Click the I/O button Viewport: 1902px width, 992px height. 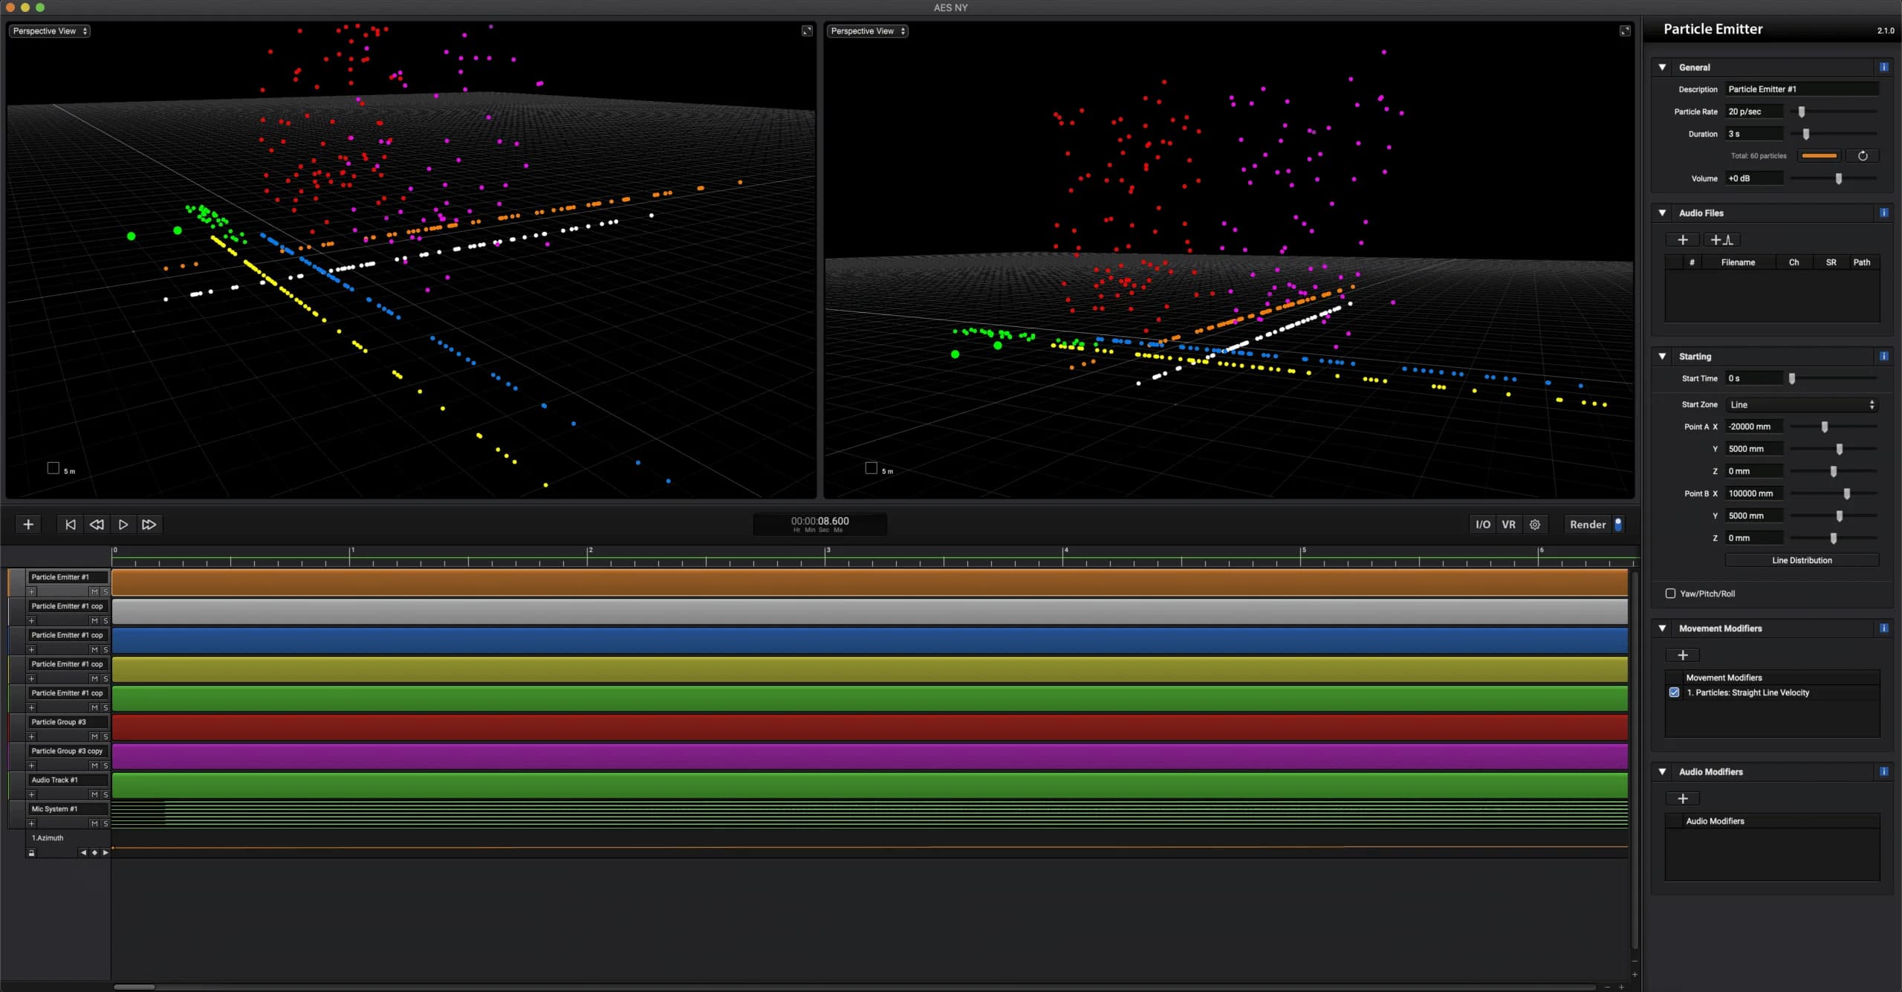pos(1483,524)
